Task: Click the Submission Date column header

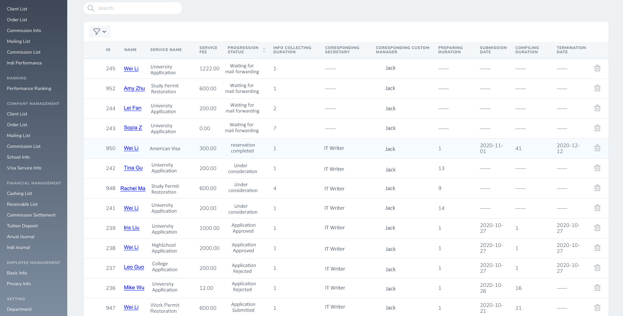Action: 493,50
